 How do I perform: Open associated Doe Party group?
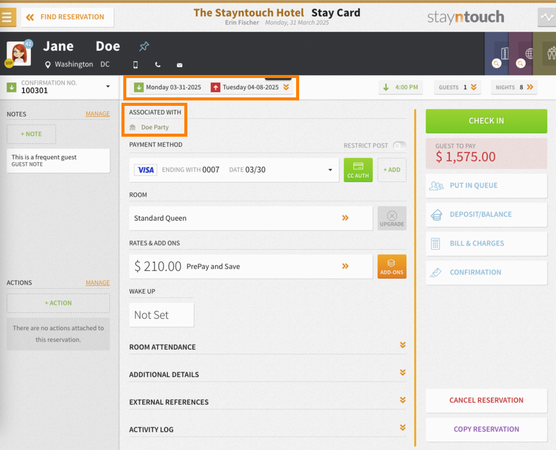click(x=155, y=128)
